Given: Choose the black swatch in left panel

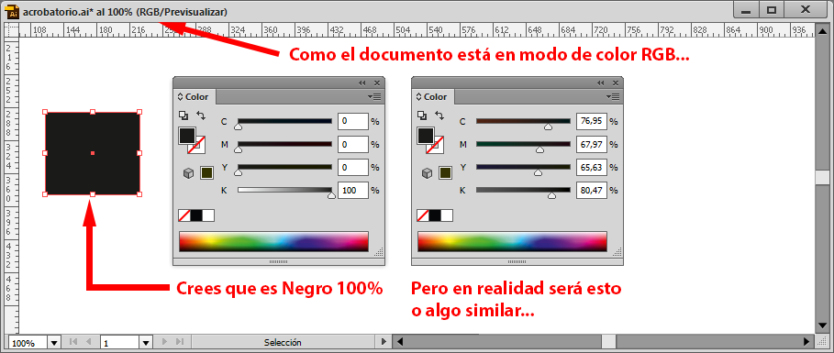Looking at the screenshot, I should (x=196, y=215).
